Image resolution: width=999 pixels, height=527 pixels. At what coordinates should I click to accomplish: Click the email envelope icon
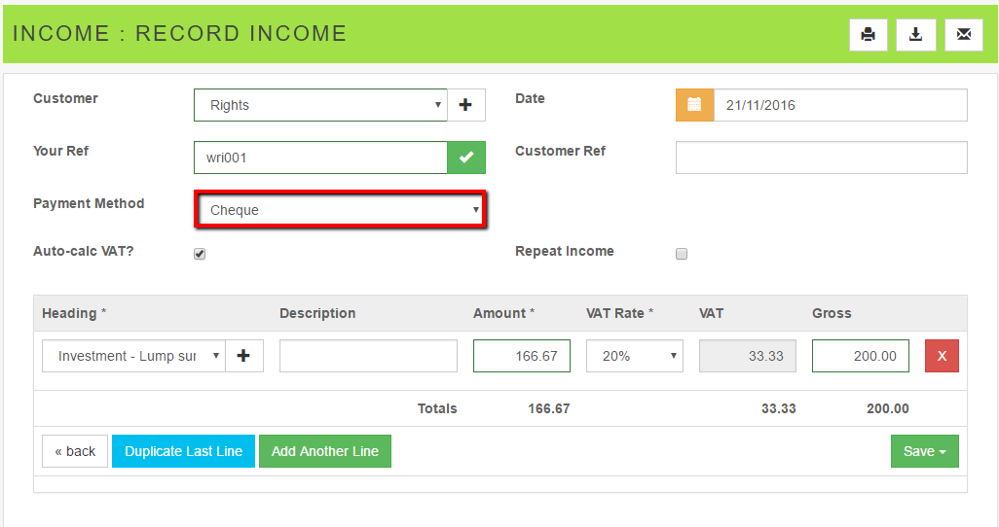[x=963, y=35]
